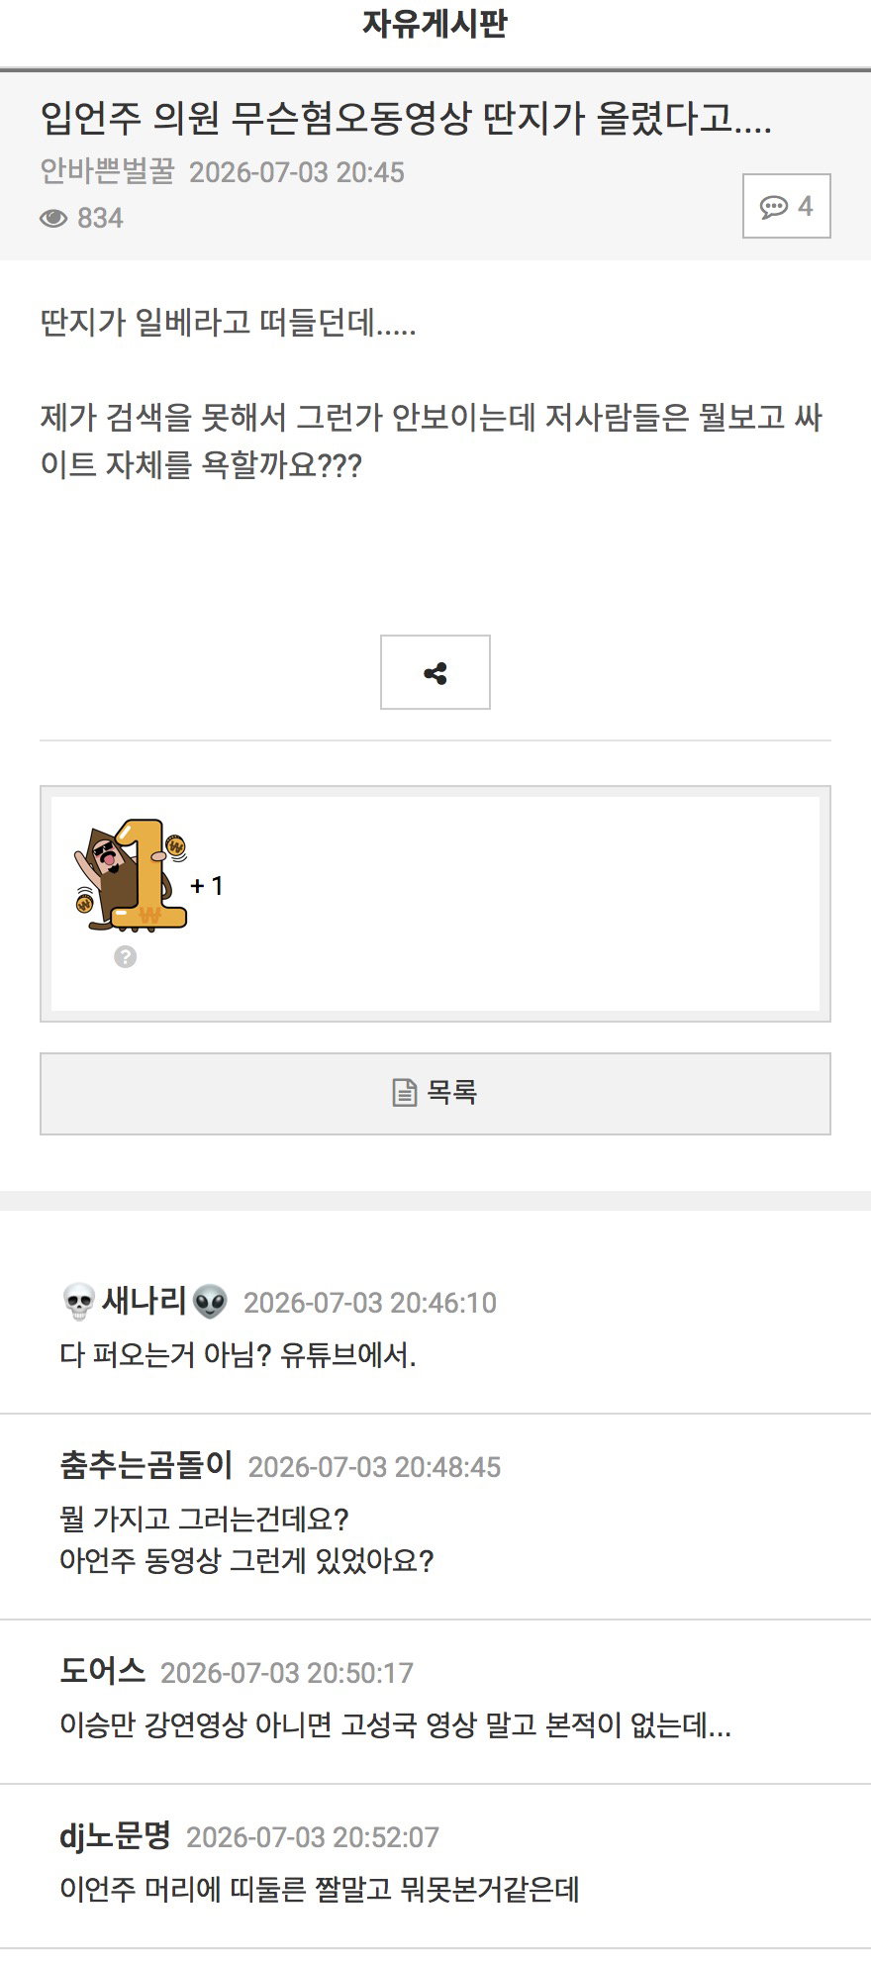
Task: Click the post timestamp 2026-07-03 20:45
Action: [297, 172]
